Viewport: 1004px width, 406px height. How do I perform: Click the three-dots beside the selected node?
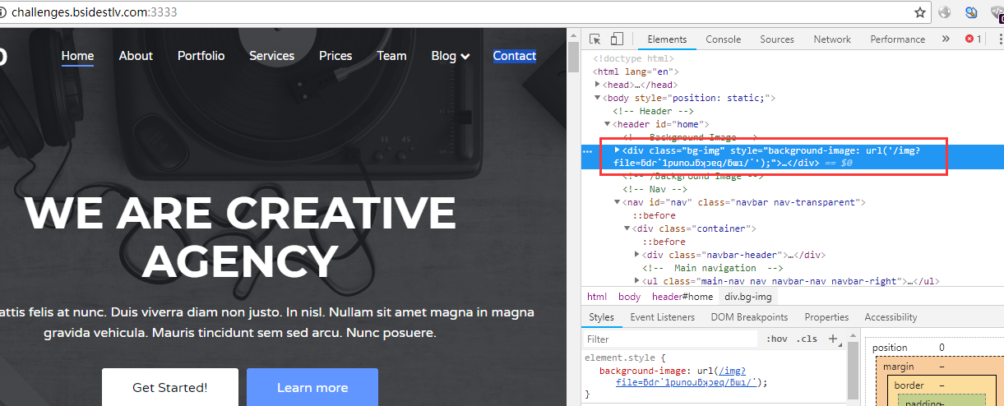click(x=587, y=152)
